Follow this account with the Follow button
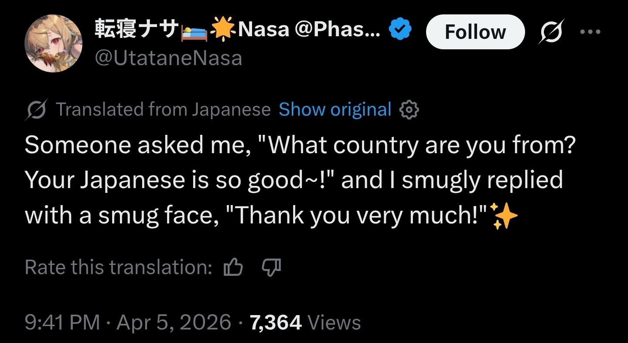Screen dimensions: 628x343 [x=475, y=32]
